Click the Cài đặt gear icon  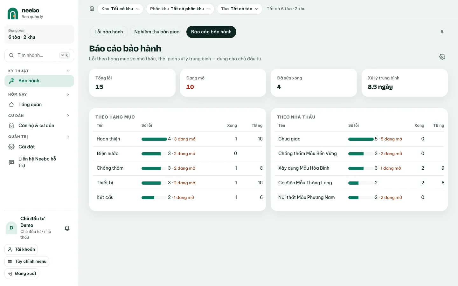click(x=11, y=147)
